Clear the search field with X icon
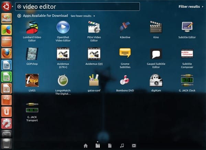Screen dimensions: 206x150 (x=19, y=7)
